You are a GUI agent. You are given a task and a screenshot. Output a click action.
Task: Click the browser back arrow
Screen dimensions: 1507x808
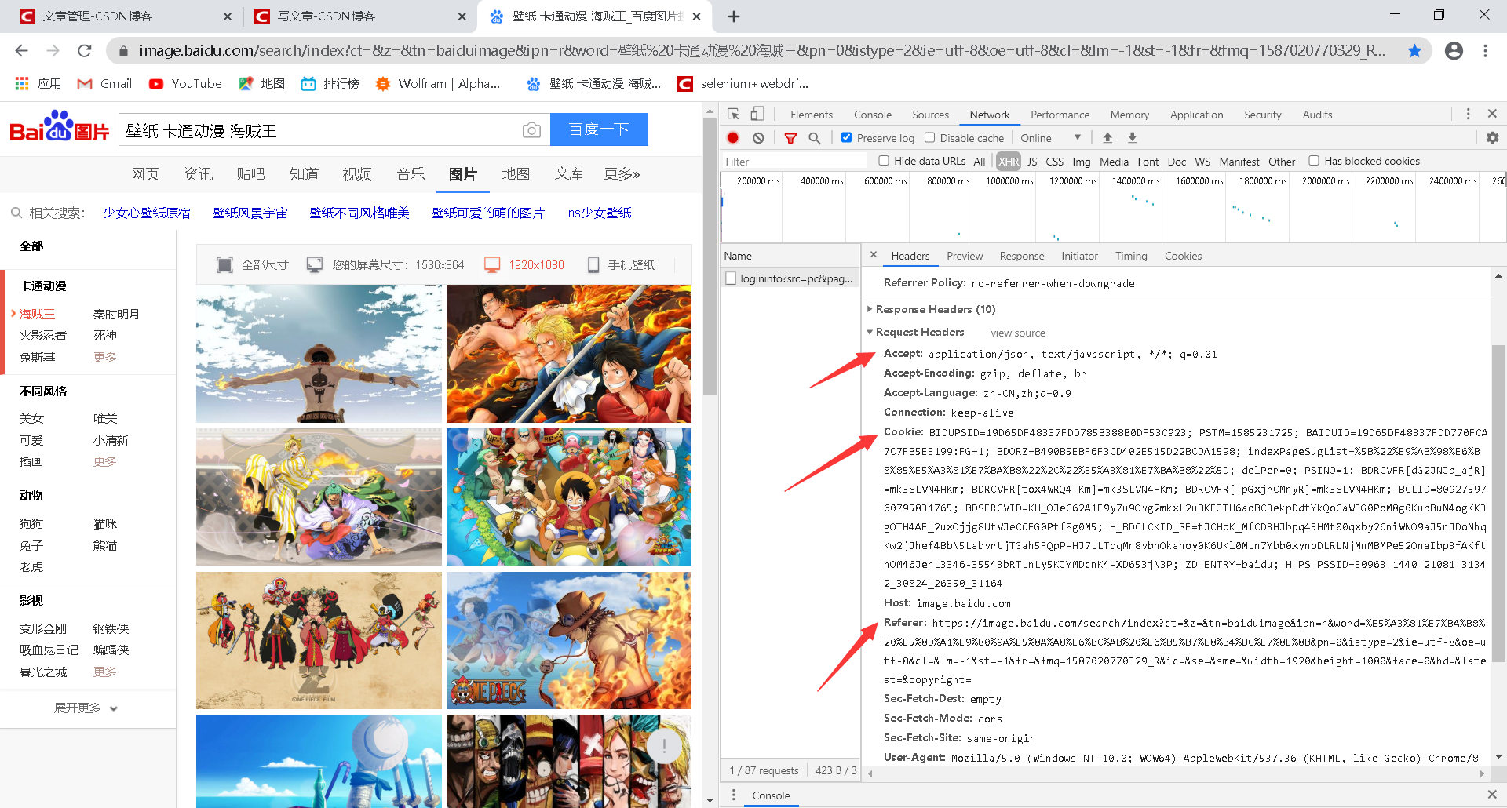click(x=21, y=51)
